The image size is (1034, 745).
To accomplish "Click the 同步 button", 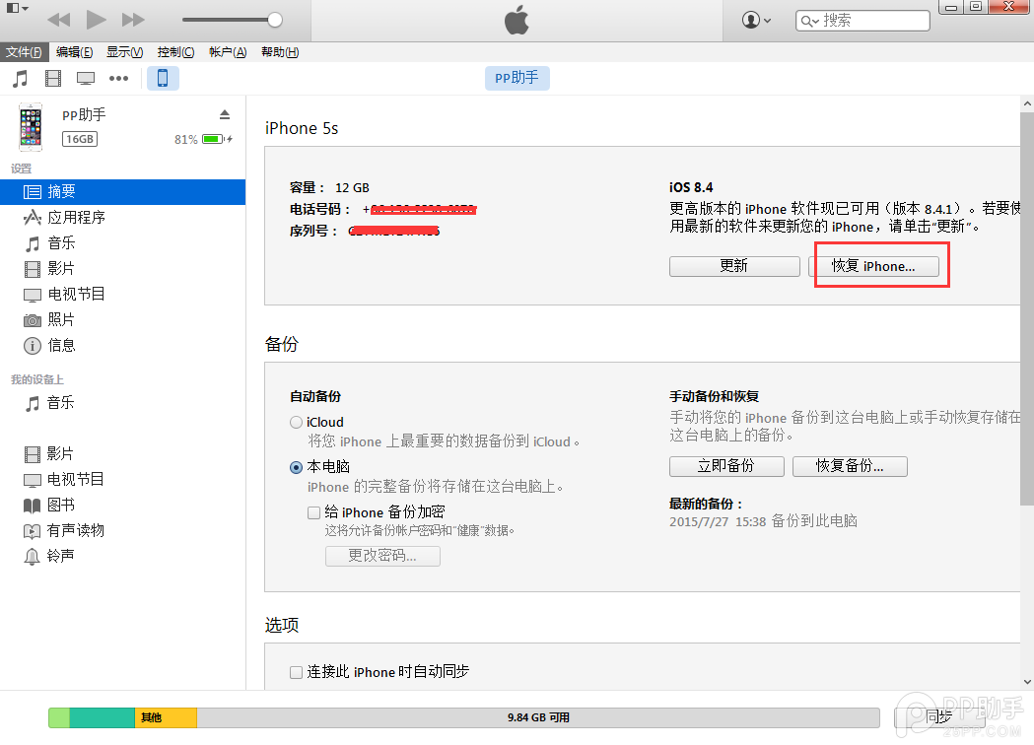I will (x=938, y=716).
